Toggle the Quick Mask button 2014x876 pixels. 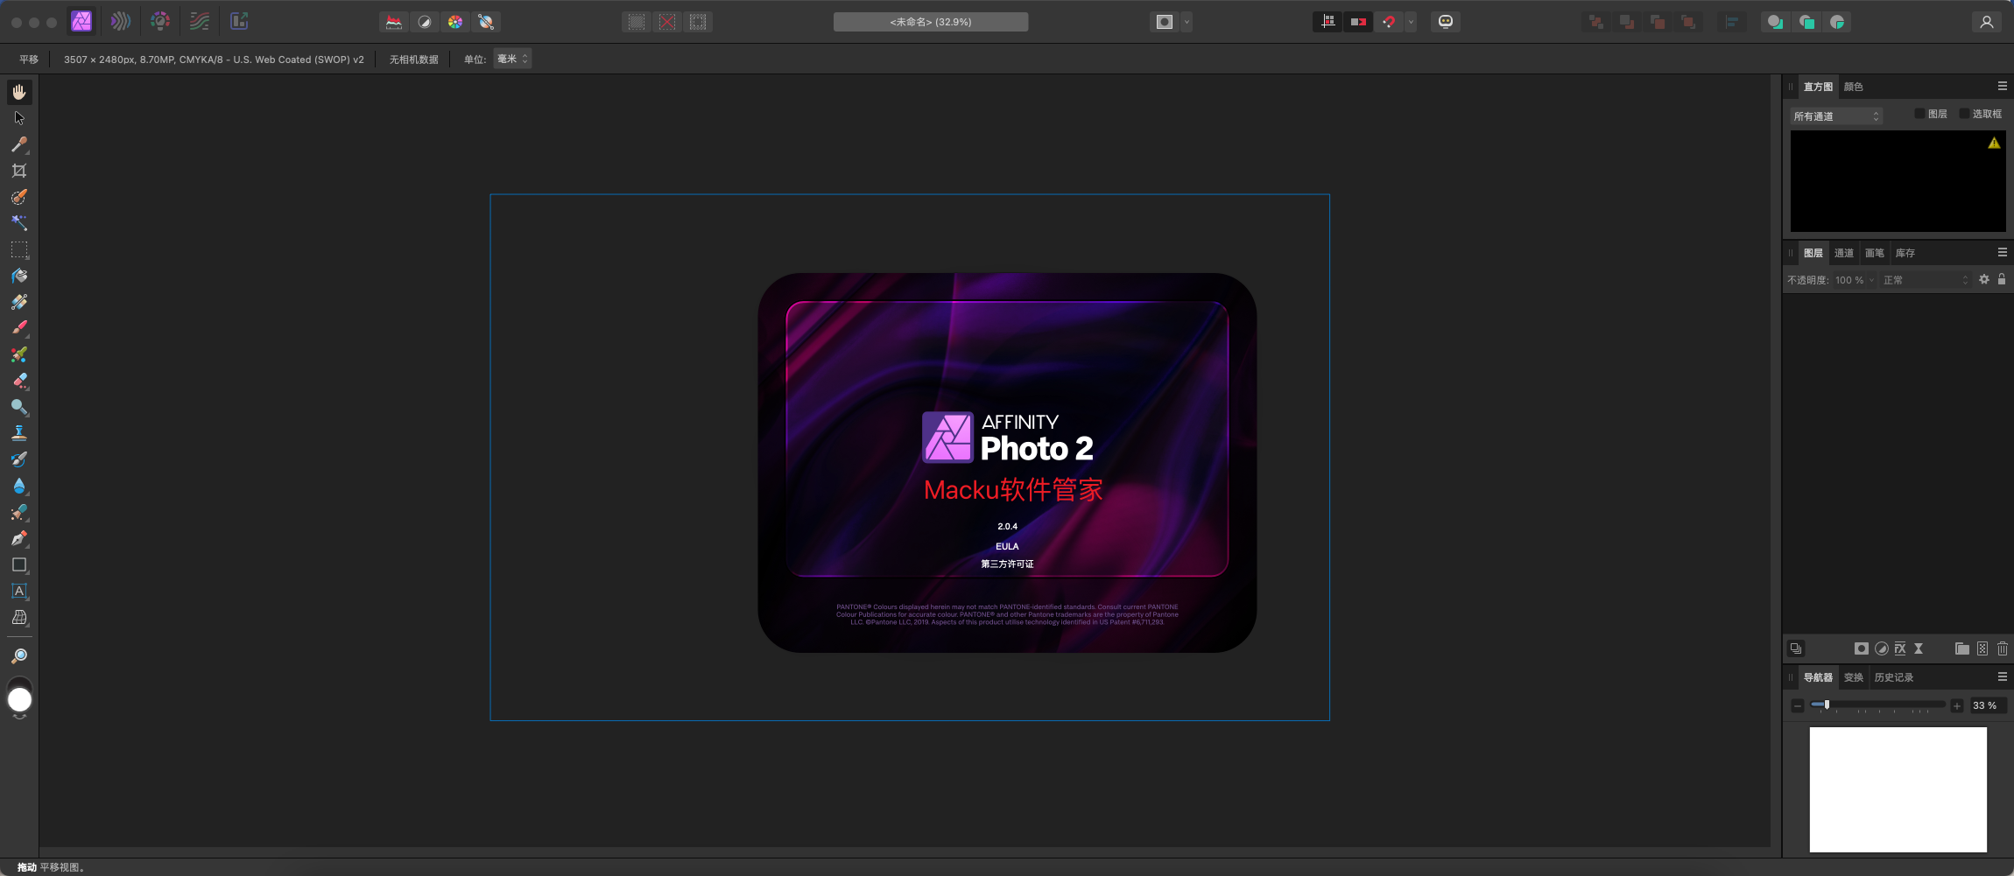(x=1165, y=22)
